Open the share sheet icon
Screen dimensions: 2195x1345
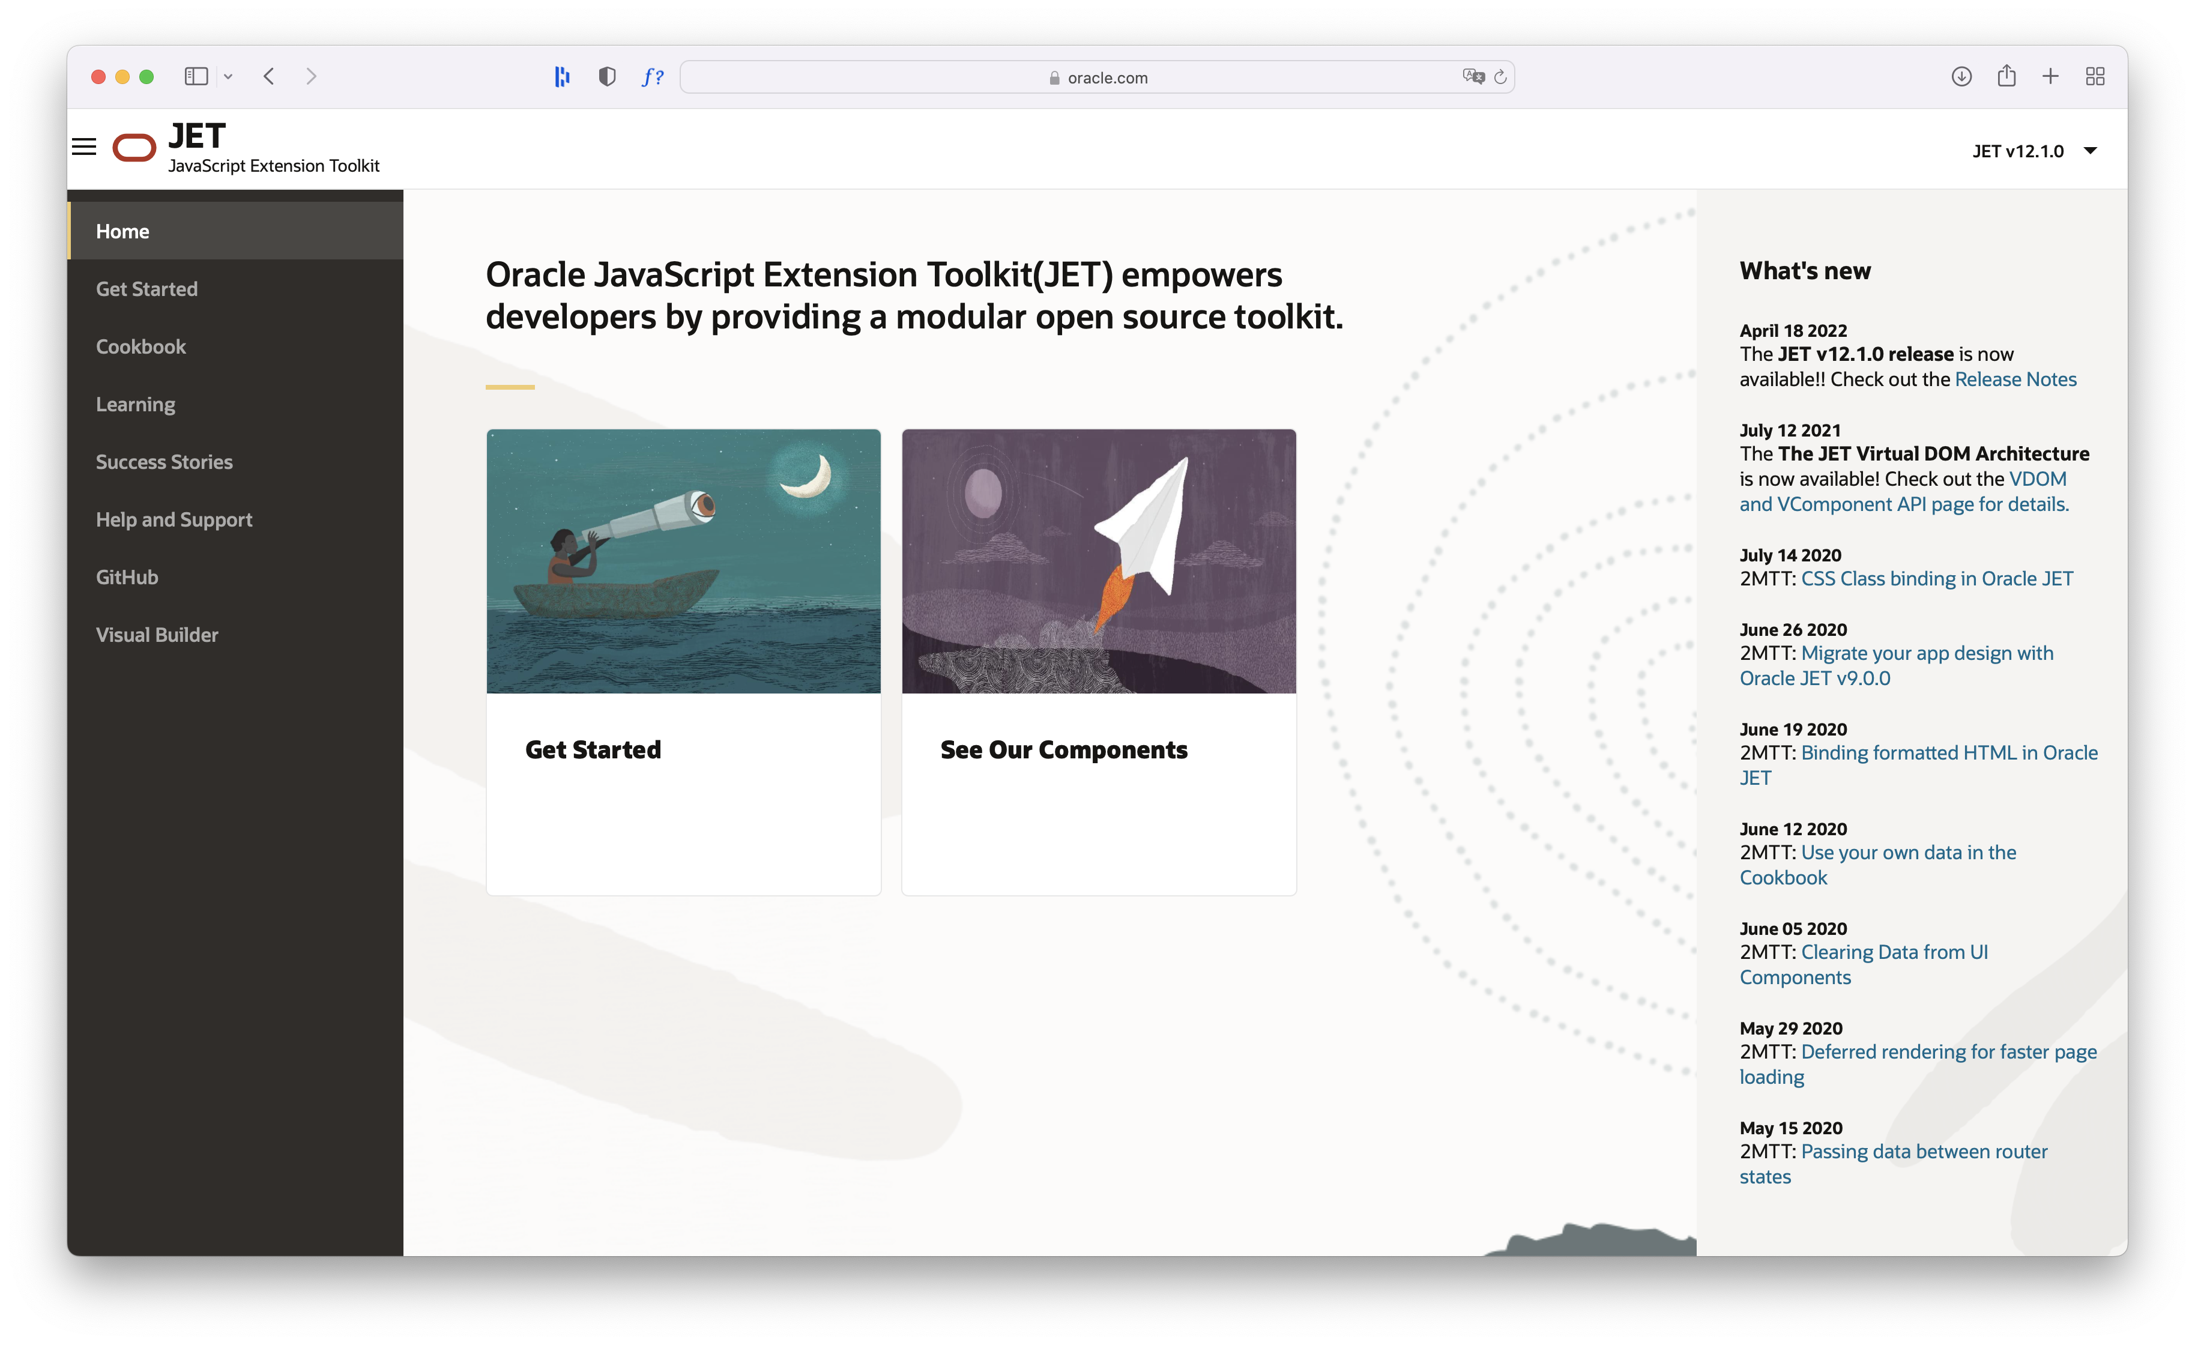pos(2006,77)
